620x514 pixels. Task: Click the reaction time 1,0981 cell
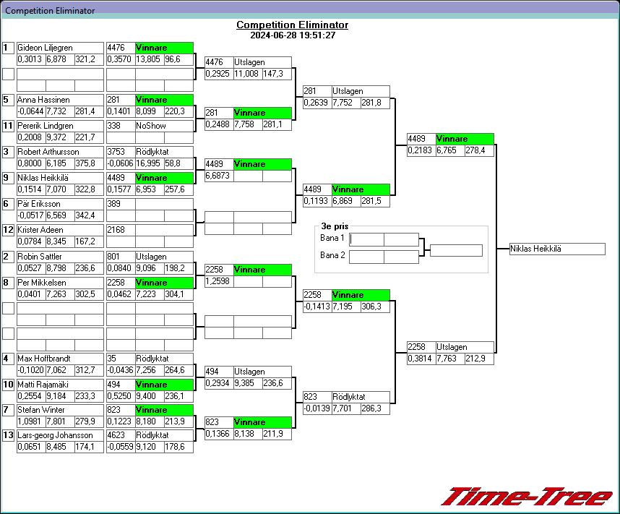click(x=31, y=421)
